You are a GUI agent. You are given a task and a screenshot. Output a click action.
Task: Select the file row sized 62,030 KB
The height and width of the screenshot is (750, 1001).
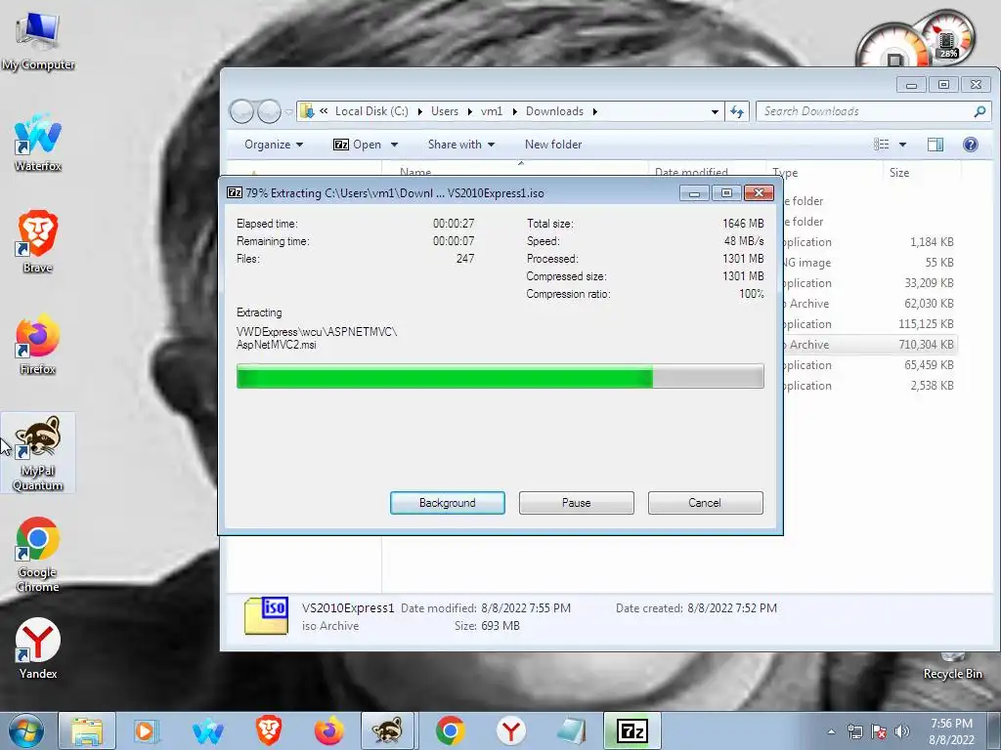(x=869, y=304)
